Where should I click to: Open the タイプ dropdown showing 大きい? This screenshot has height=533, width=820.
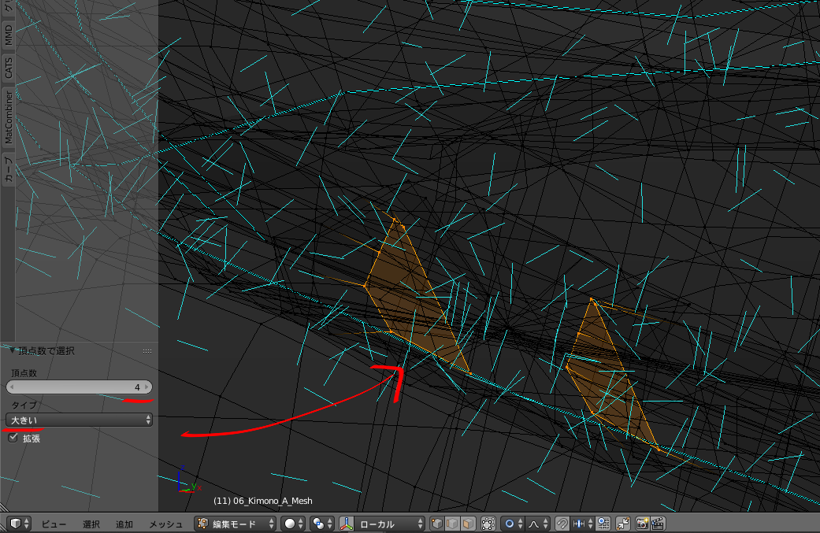(x=79, y=420)
